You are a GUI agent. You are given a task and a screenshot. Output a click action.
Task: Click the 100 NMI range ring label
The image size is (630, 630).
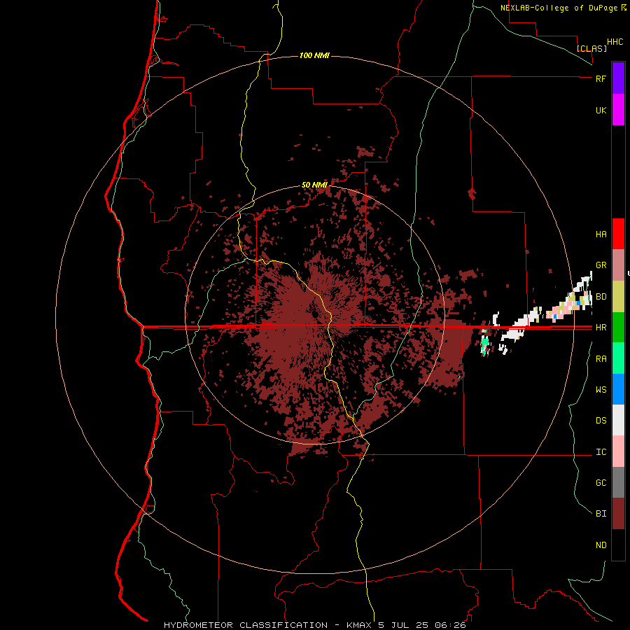(314, 55)
